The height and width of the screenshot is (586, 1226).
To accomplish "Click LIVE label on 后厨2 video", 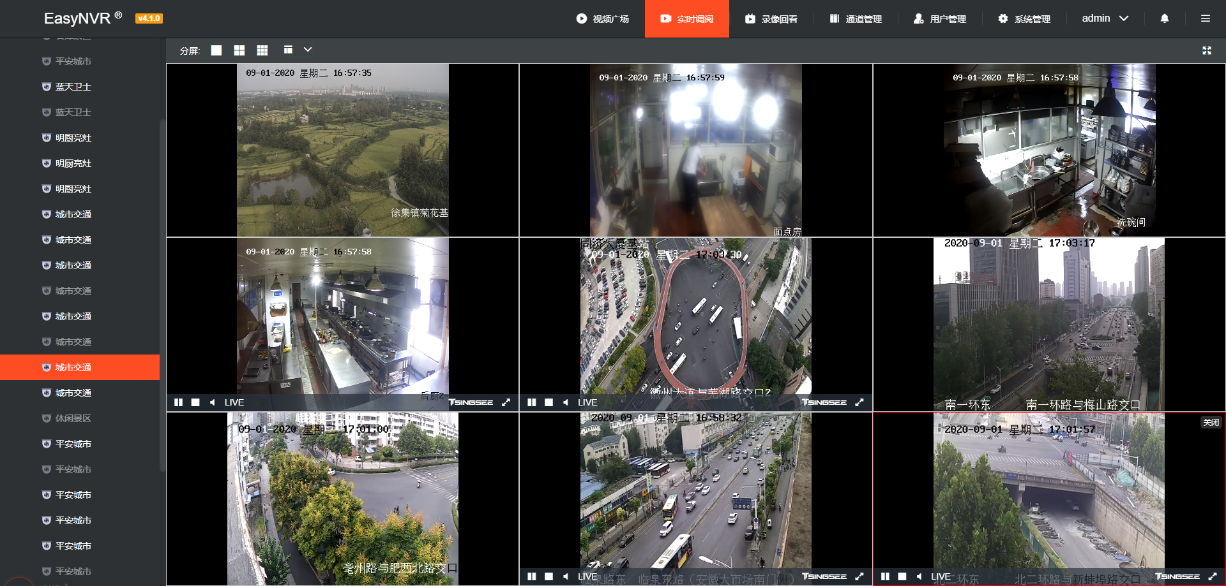I will pyautogui.click(x=234, y=402).
